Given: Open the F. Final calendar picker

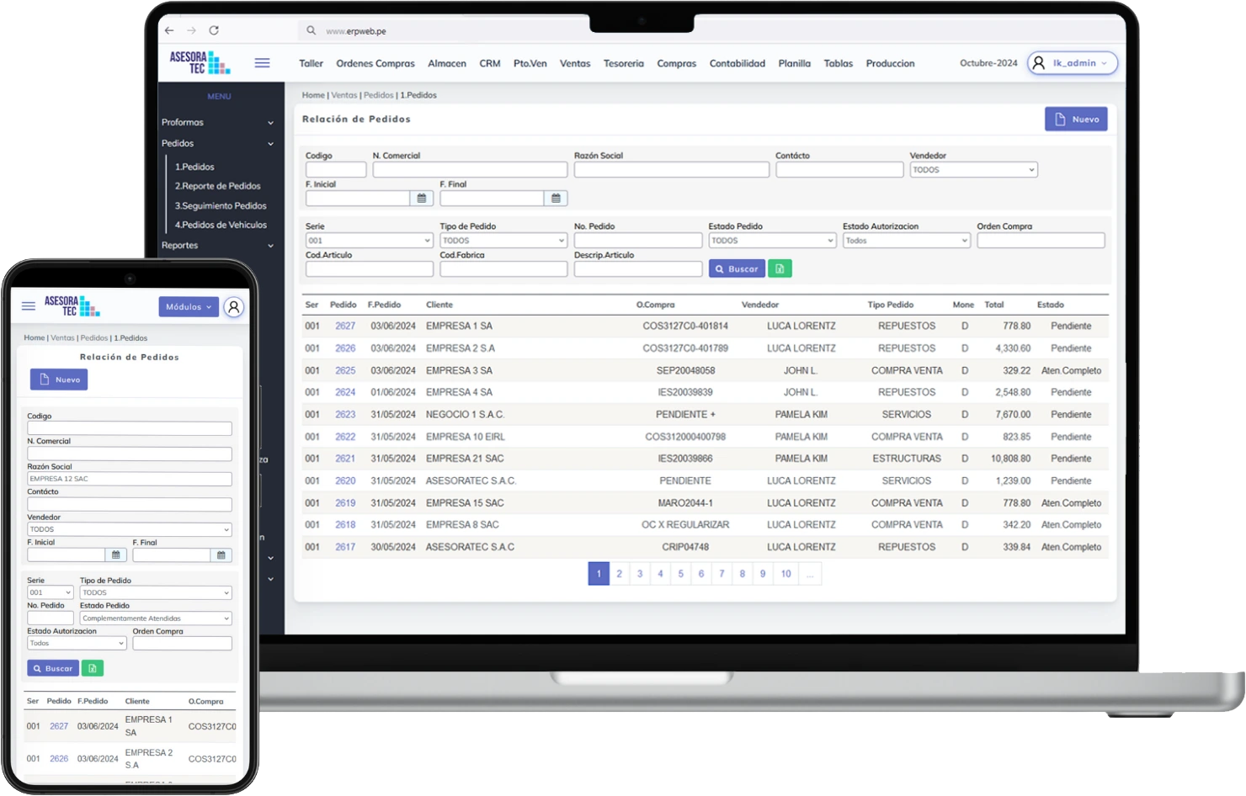Looking at the screenshot, I should [x=556, y=199].
